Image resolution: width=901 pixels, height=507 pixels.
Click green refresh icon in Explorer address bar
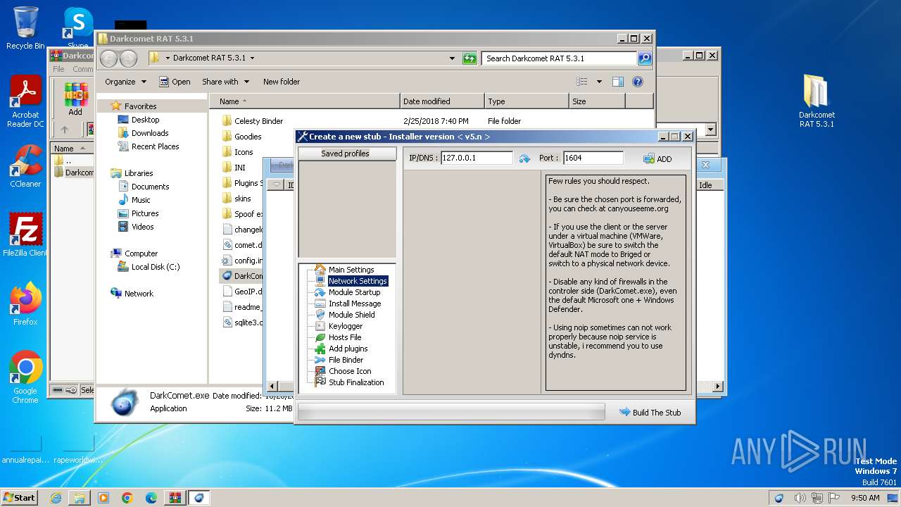tap(470, 58)
